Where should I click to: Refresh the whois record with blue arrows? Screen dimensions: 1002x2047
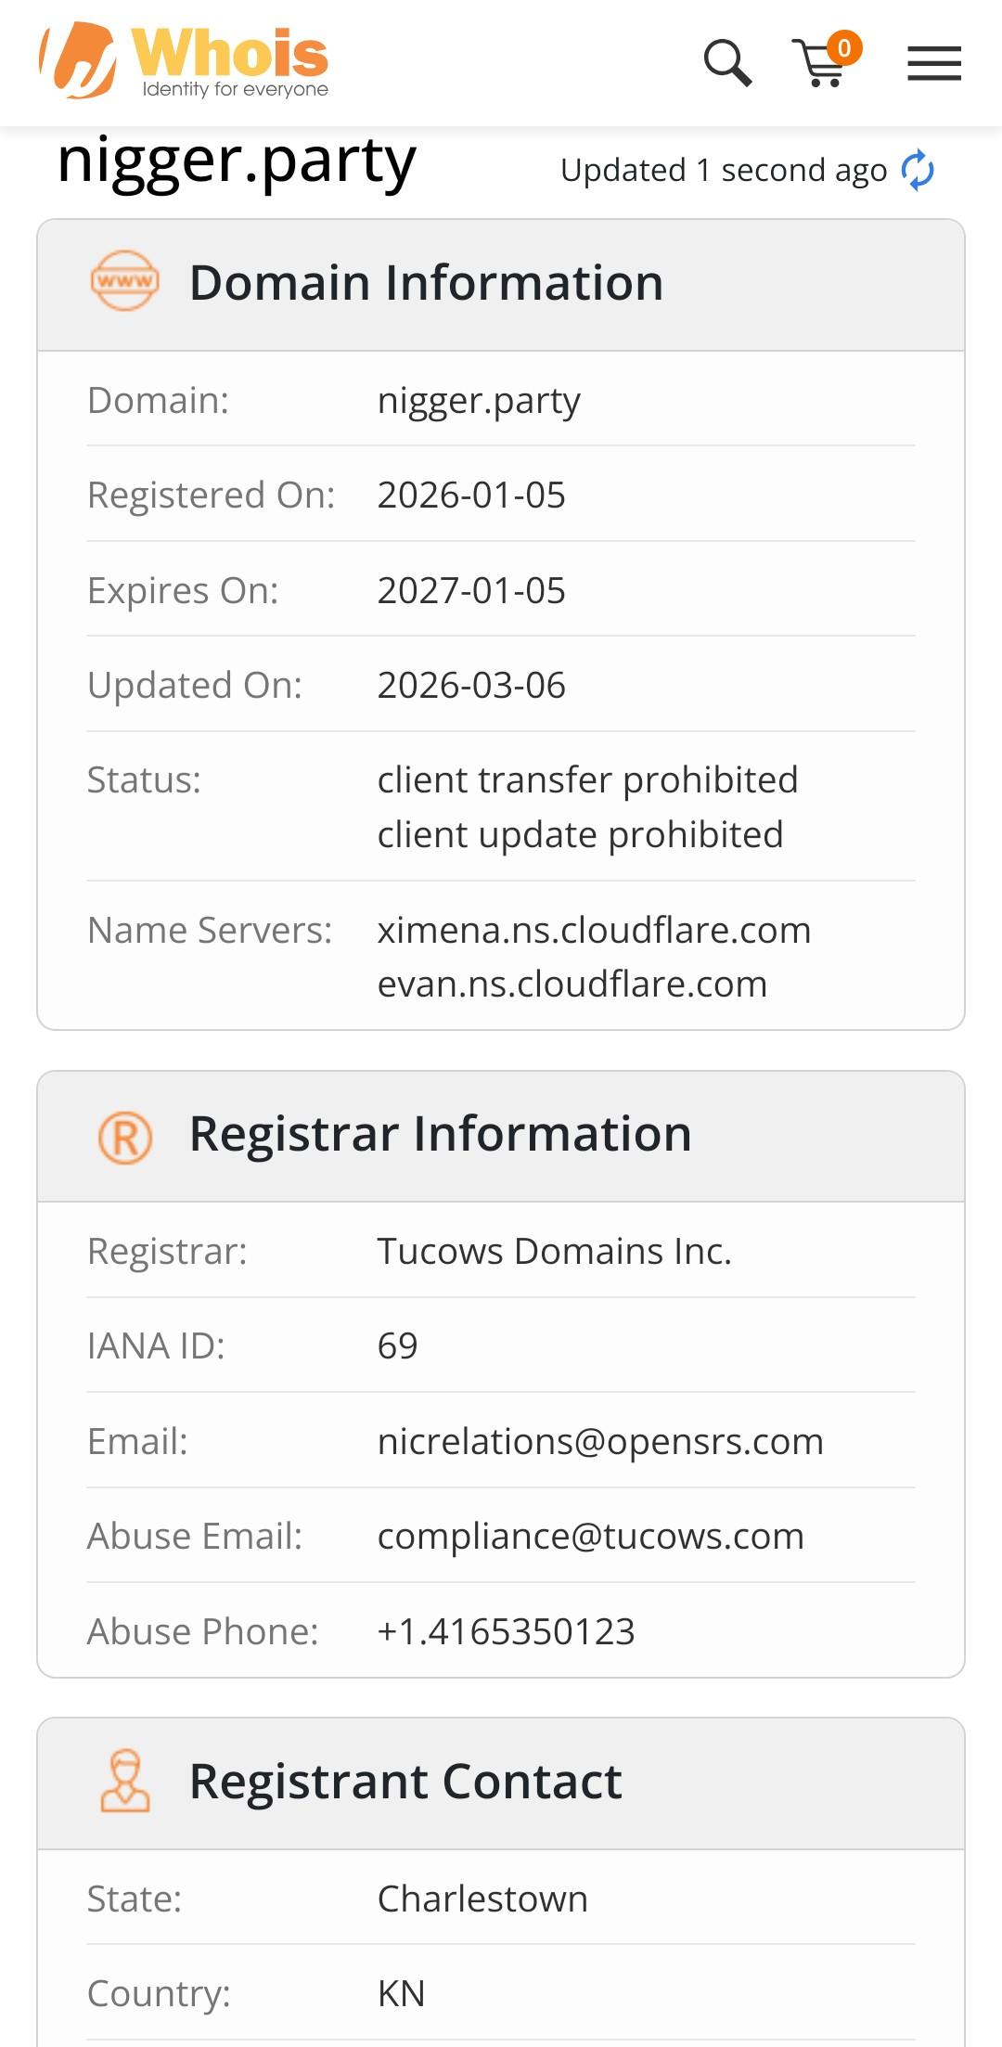click(918, 170)
